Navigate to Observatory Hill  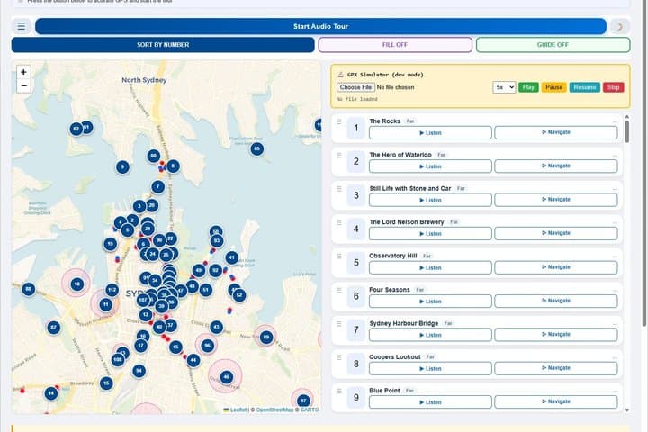tap(556, 267)
